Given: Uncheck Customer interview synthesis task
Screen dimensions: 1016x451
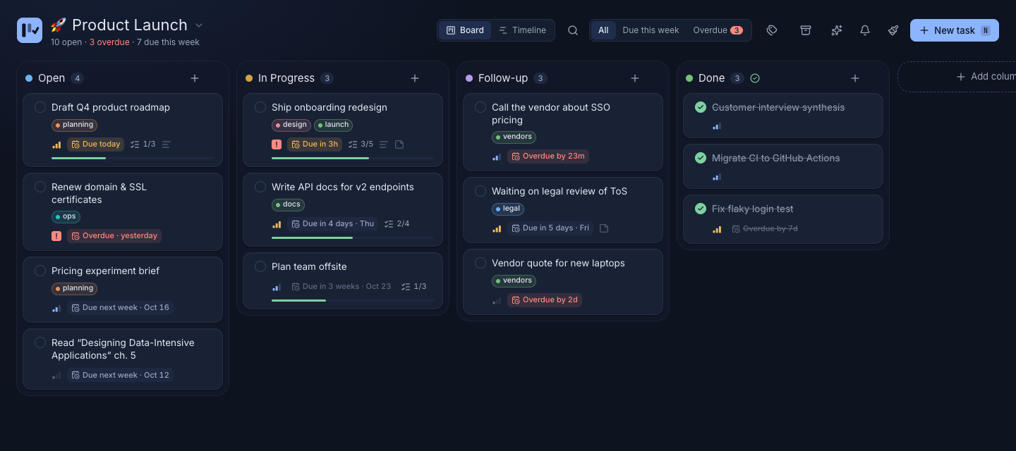Looking at the screenshot, I should [701, 107].
